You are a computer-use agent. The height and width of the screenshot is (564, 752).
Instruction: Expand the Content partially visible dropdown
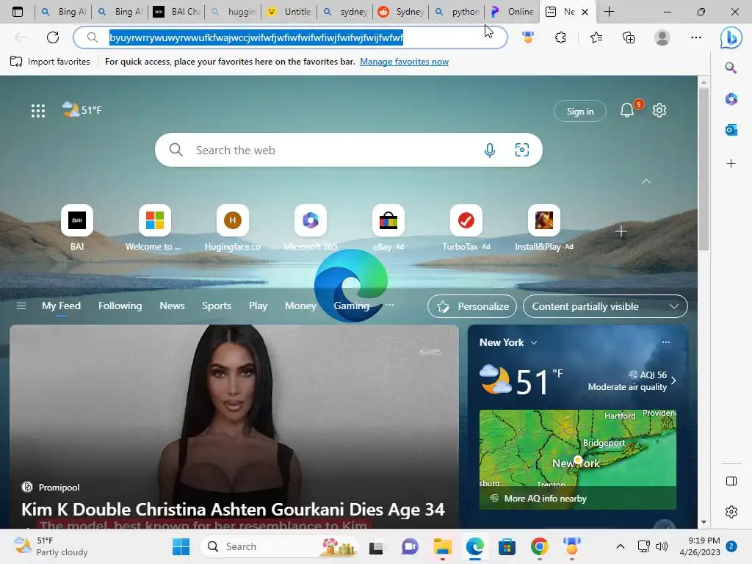tap(605, 306)
